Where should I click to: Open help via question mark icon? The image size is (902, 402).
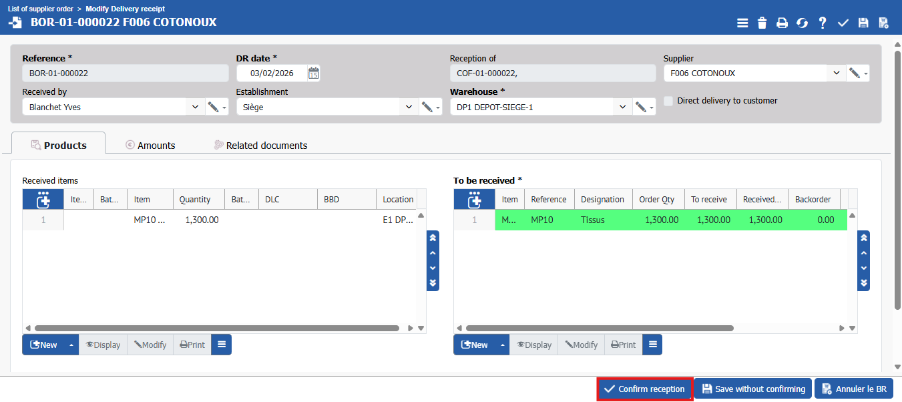click(x=823, y=23)
